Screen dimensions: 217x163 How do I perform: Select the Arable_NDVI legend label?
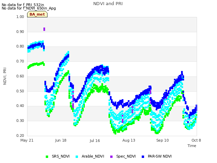(93, 156)
